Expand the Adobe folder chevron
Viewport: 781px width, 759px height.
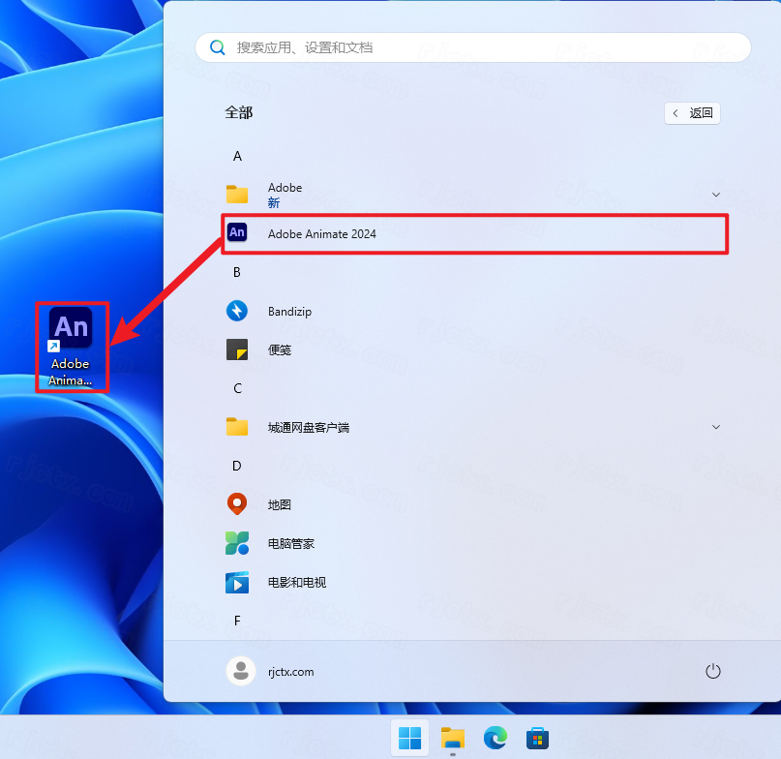click(716, 195)
